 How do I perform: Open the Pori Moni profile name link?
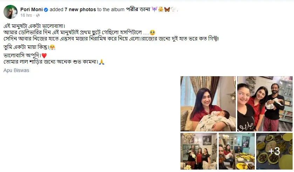click(32, 9)
